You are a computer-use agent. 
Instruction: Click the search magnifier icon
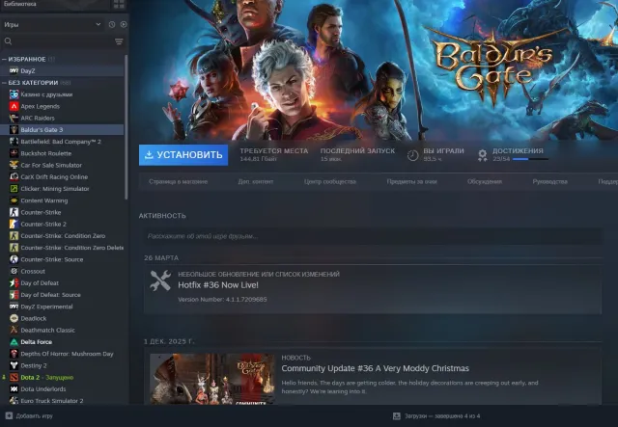click(x=8, y=41)
